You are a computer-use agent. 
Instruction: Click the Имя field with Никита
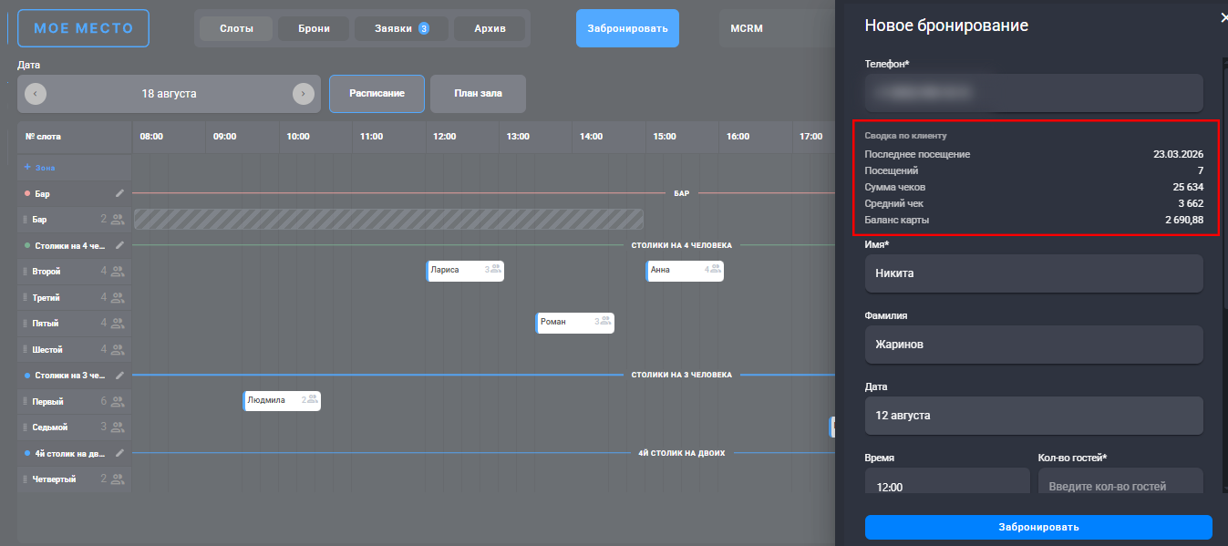[1034, 273]
